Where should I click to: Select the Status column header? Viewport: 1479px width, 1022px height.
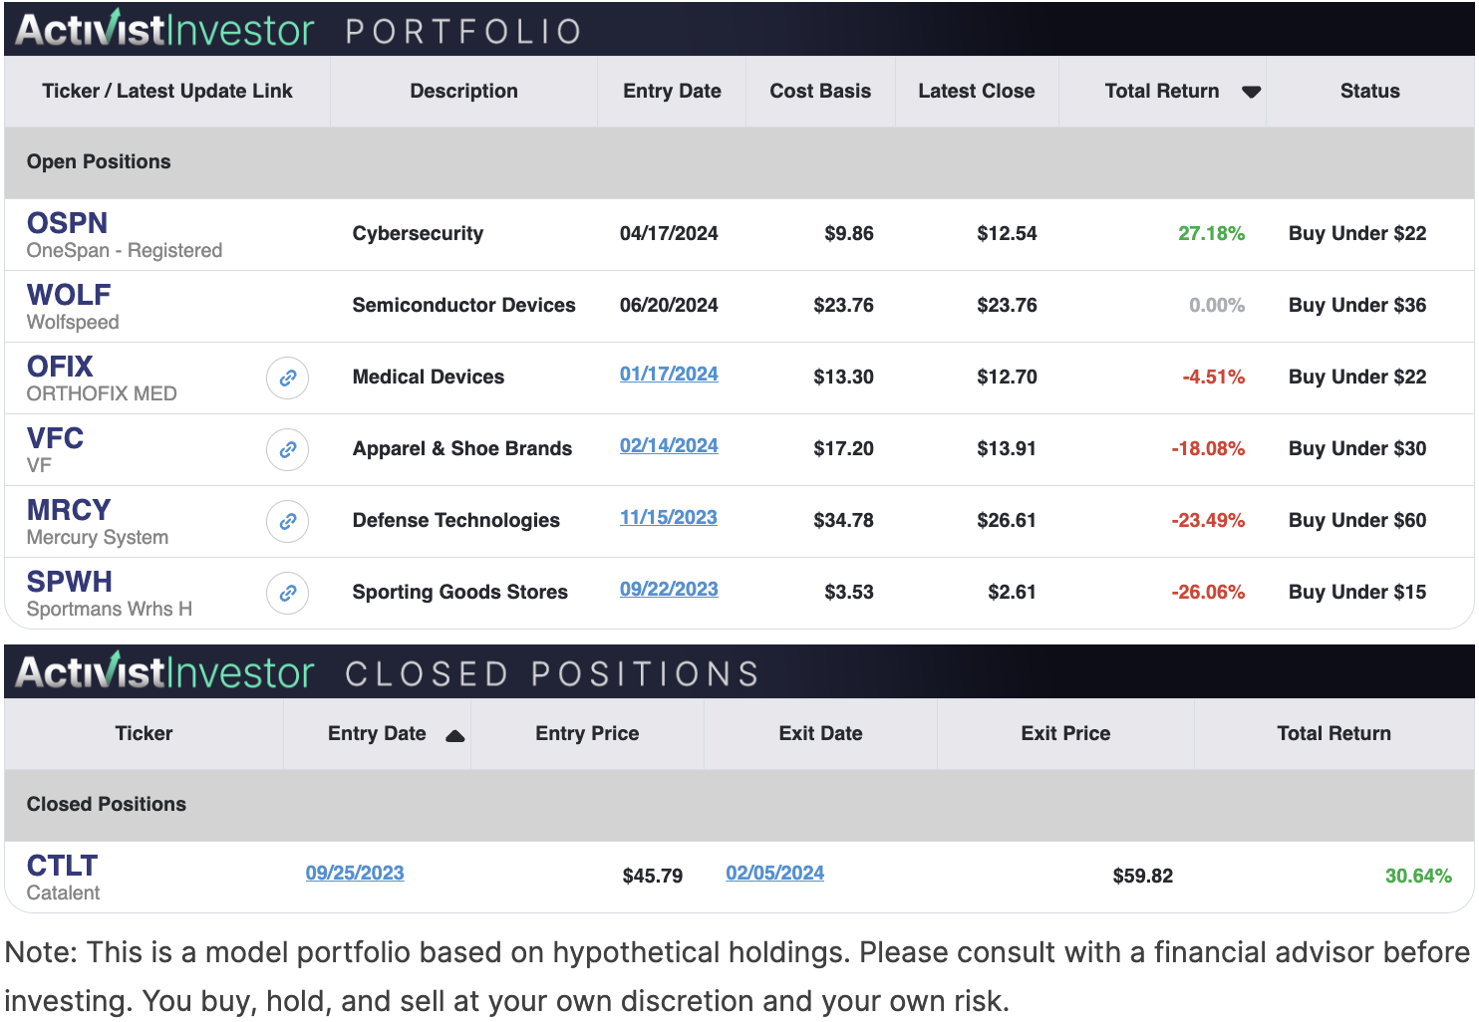1369,92
